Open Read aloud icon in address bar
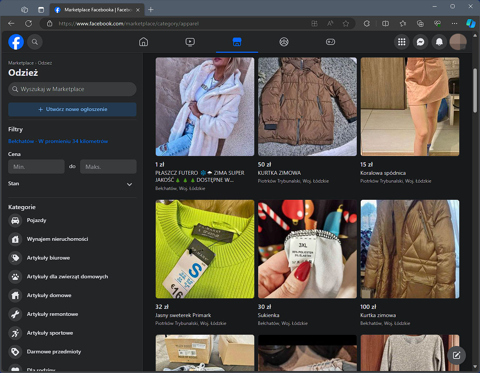The height and width of the screenshot is (373, 480). click(330, 23)
